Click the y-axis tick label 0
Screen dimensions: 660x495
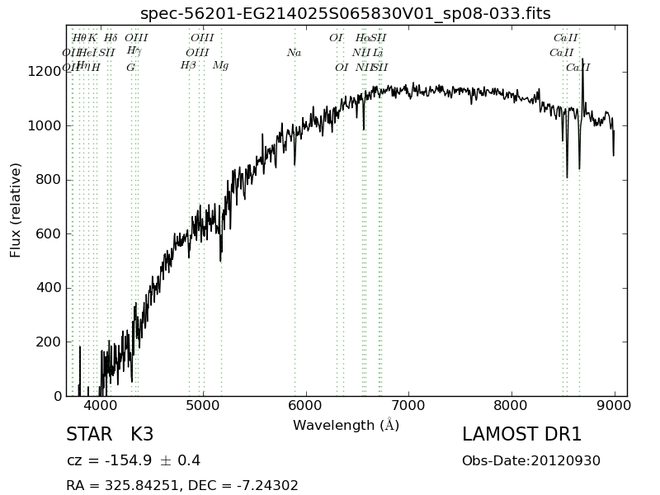(58, 396)
